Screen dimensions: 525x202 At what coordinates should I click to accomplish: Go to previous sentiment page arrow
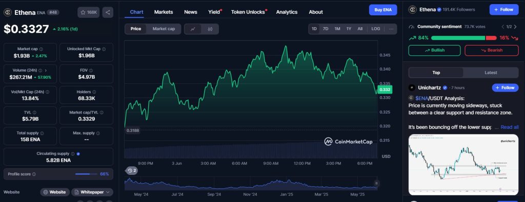click(502, 27)
